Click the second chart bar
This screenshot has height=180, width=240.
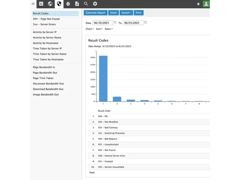117,99
